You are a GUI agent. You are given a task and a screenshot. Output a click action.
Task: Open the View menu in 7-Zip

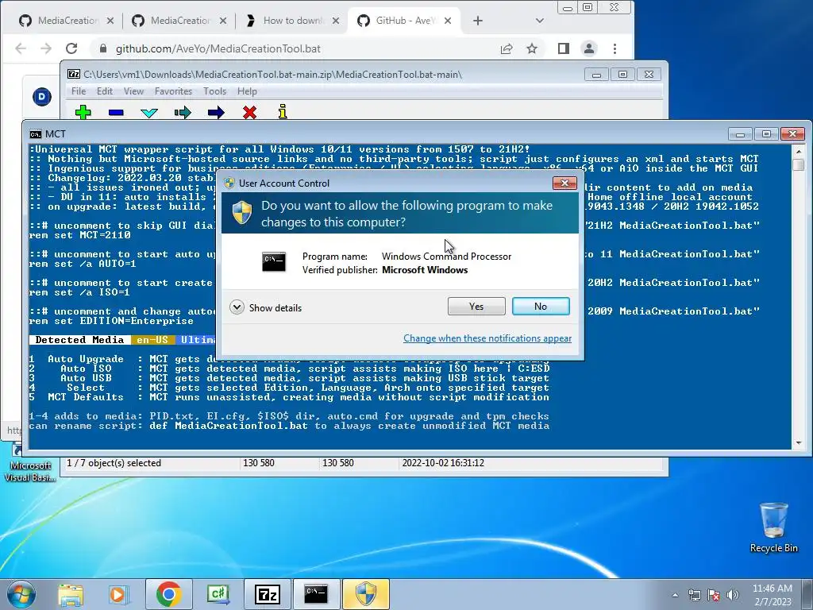(133, 91)
